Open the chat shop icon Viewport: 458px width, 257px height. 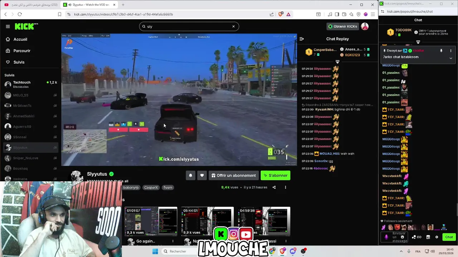(x=428, y=237)
